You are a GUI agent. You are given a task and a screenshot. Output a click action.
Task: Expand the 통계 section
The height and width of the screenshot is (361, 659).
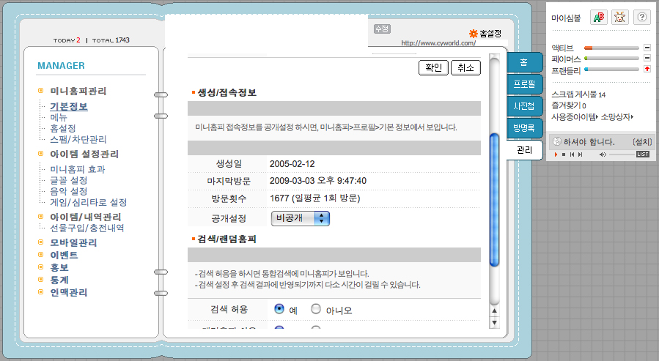click(59, 280)
